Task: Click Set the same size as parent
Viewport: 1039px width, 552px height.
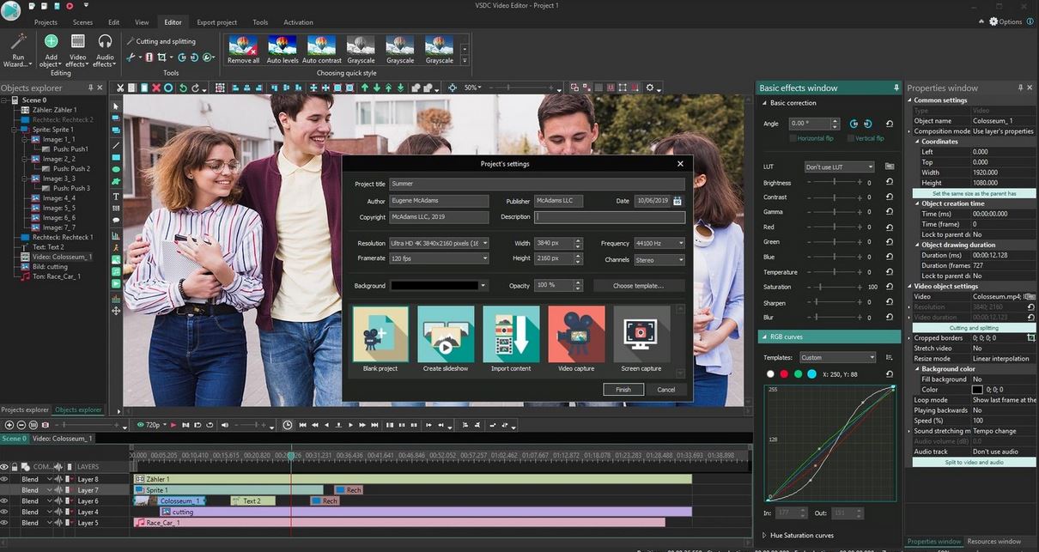Action: 975,193
